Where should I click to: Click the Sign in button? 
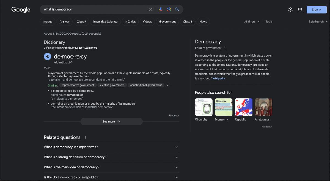(x=317, y=10)
